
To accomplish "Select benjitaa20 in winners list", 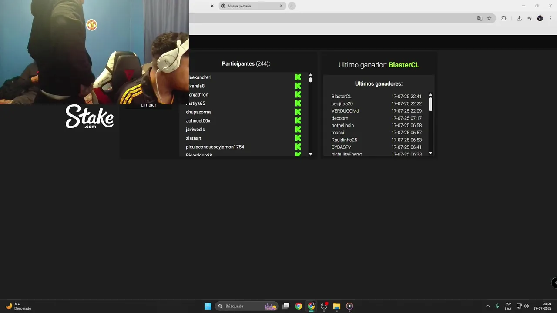I will click(x=342, y=103).
